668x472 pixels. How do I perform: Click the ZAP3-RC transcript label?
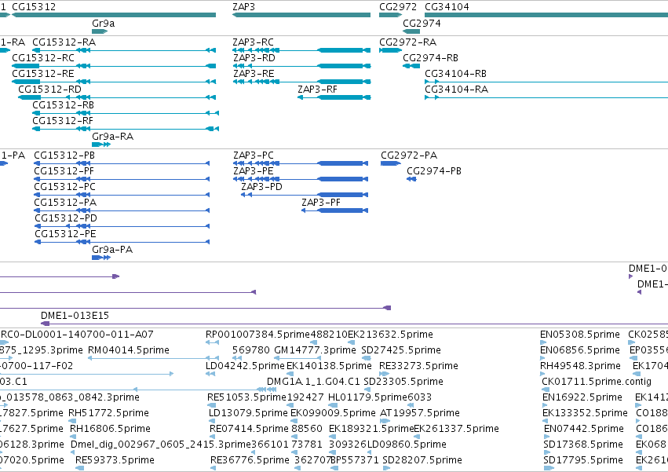point(253,42)
